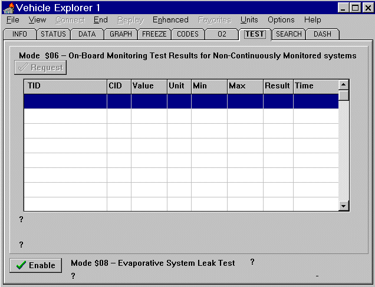
Task: Open the File menu
Action: click(x=12, y=20)
